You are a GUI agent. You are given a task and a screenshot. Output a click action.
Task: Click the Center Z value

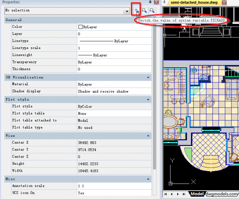click(114, 157)
